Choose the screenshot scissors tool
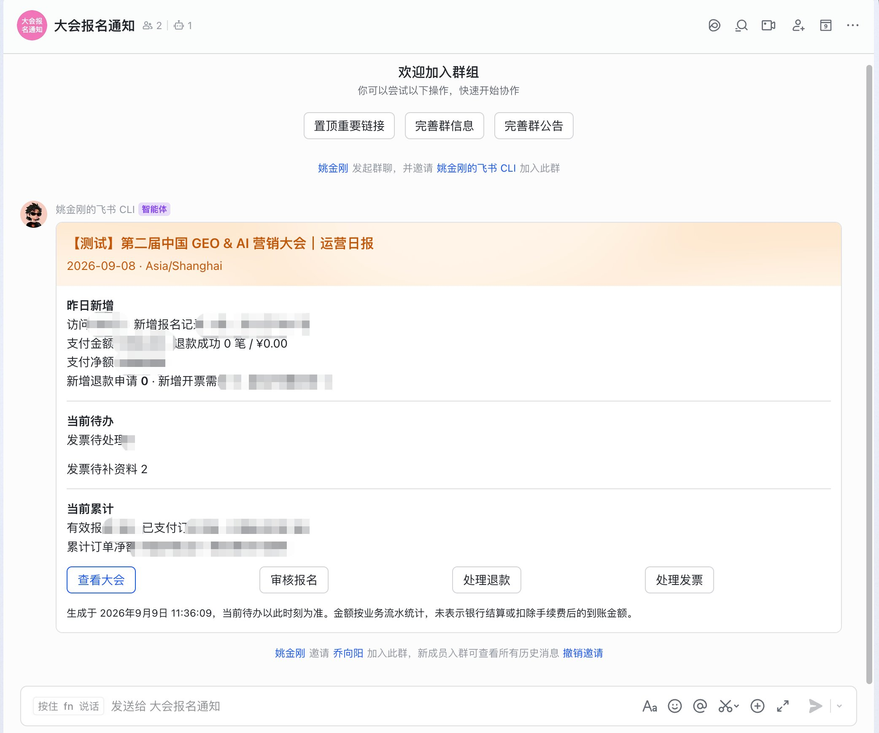This screenshot has width=879, height=733. coord(725,706)
